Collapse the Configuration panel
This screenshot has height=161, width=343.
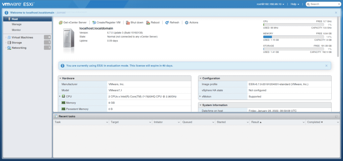200,78
